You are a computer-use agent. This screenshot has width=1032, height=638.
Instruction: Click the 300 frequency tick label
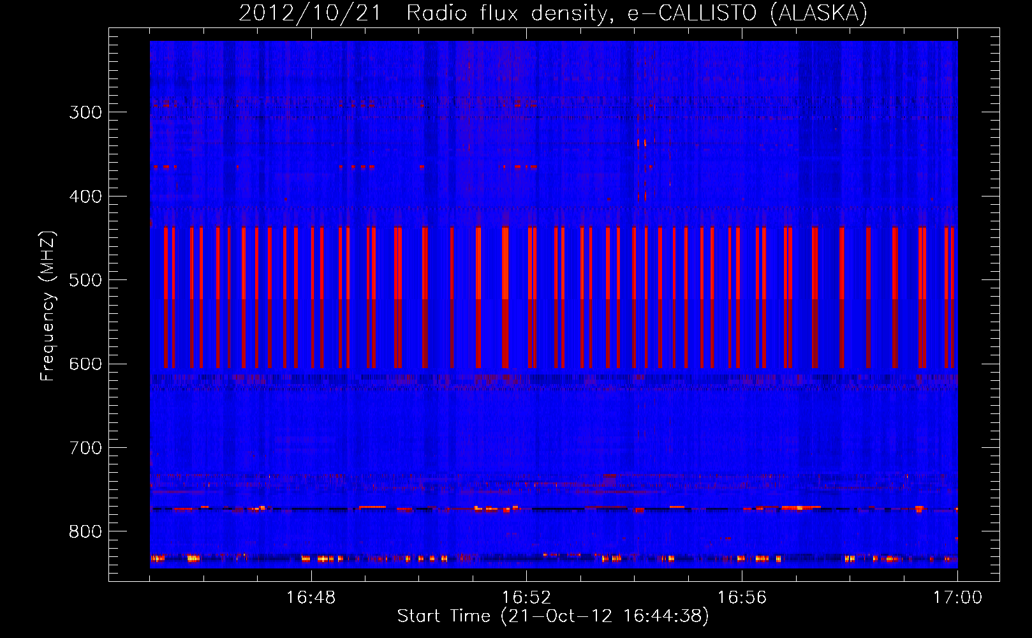85,112
